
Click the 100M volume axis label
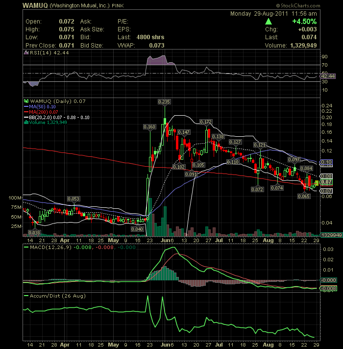coord(15,198)
